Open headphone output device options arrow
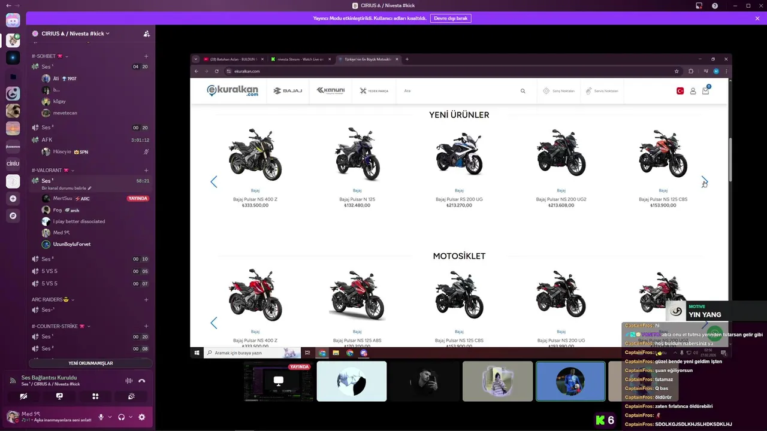This screenshot has height=431, width=767. pos(131,417)
